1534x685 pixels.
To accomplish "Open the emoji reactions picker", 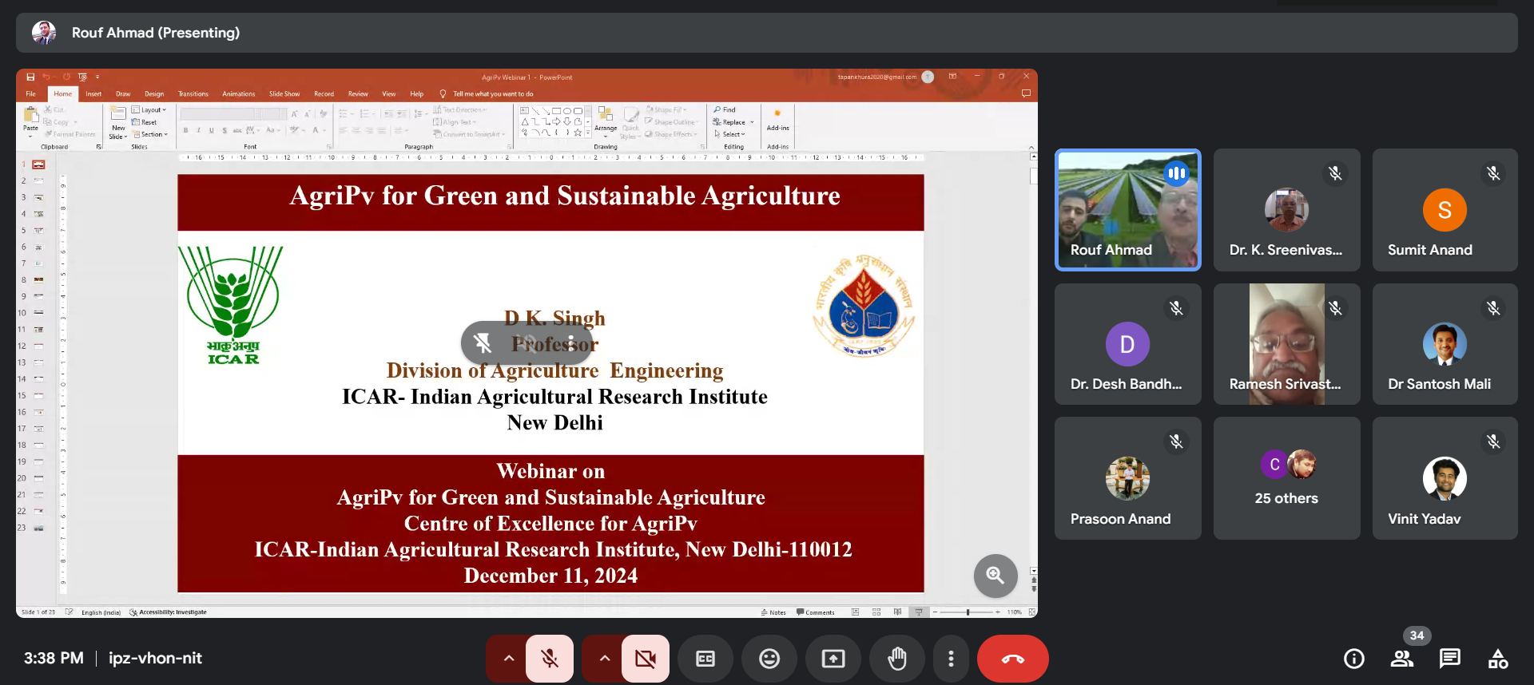I will [x=769, y=659].
